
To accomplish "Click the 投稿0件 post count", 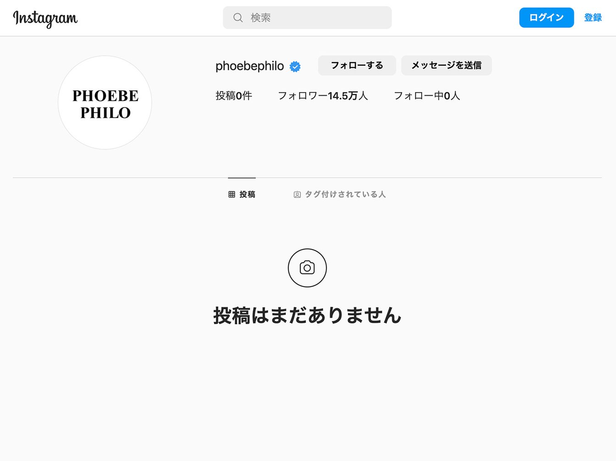I will (x=234, y=96).
